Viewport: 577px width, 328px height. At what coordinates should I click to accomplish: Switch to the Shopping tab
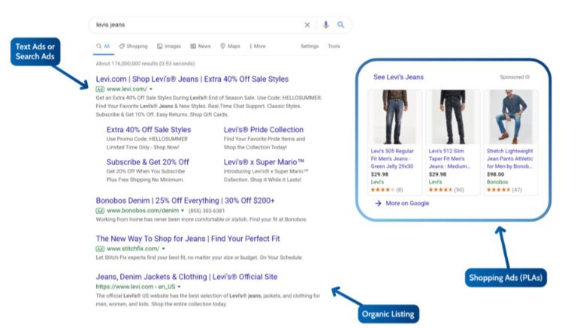coord(133,47)
